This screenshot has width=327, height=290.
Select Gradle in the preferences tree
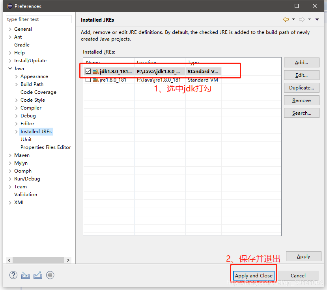click(22, 45)
